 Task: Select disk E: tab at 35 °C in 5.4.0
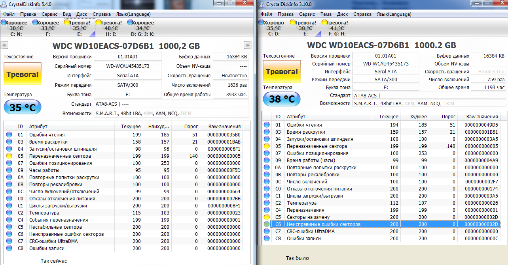pyautogui.click(x=80, y=28)
